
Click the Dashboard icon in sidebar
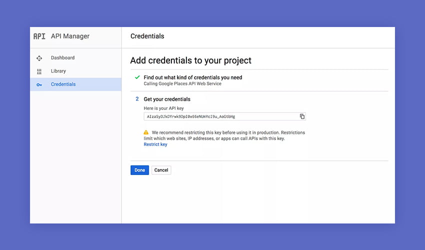[39, 58]
